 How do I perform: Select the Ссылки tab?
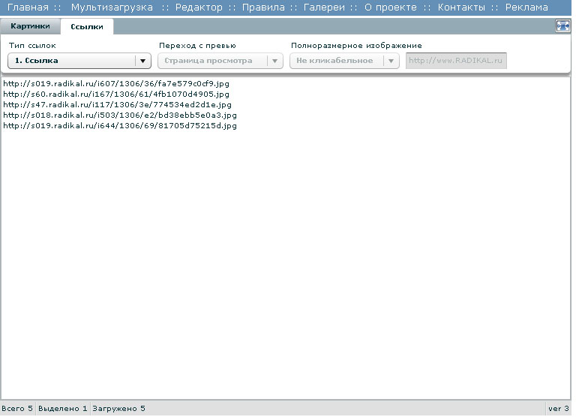(87, 26)
